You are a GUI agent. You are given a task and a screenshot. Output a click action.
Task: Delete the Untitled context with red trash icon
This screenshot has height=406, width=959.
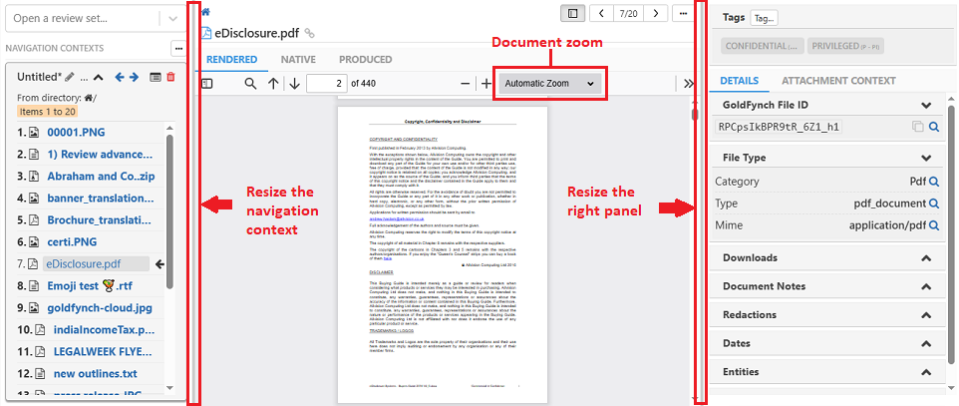170,77
